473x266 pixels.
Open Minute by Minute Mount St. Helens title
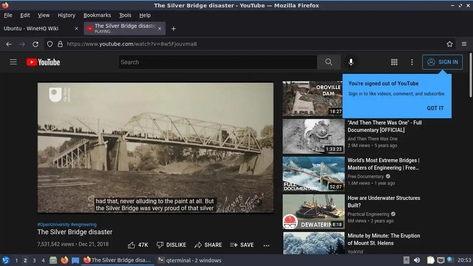[384, 239]
